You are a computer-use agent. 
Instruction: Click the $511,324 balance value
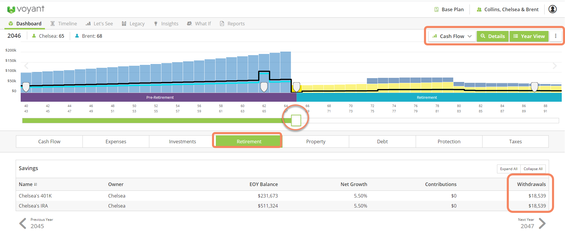pos(268,206)
